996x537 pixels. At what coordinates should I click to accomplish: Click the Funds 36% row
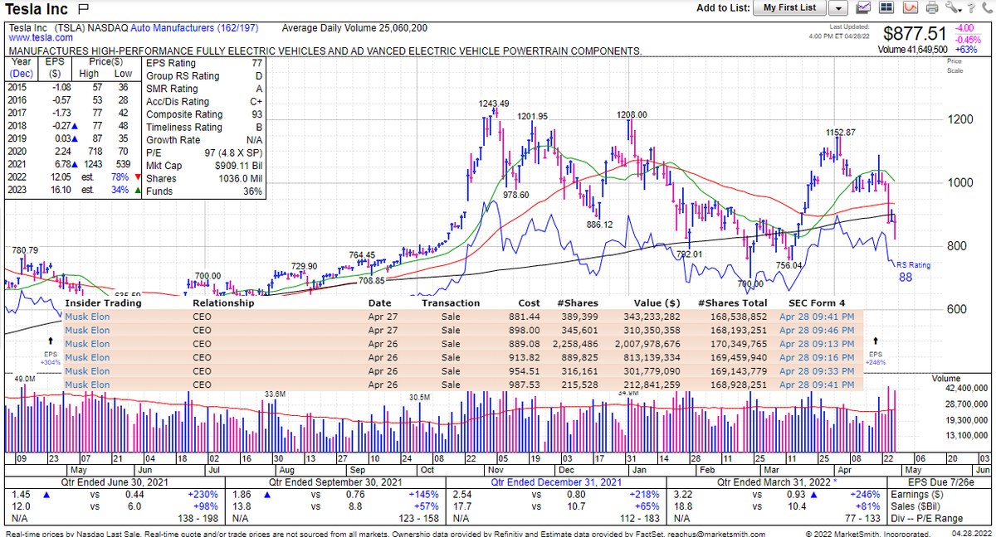tap(203, 191)
